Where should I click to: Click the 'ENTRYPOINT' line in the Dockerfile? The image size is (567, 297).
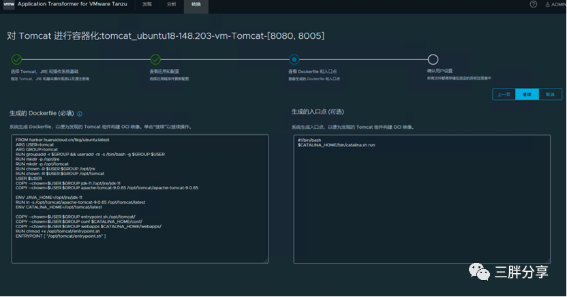(x=61, y=236)
